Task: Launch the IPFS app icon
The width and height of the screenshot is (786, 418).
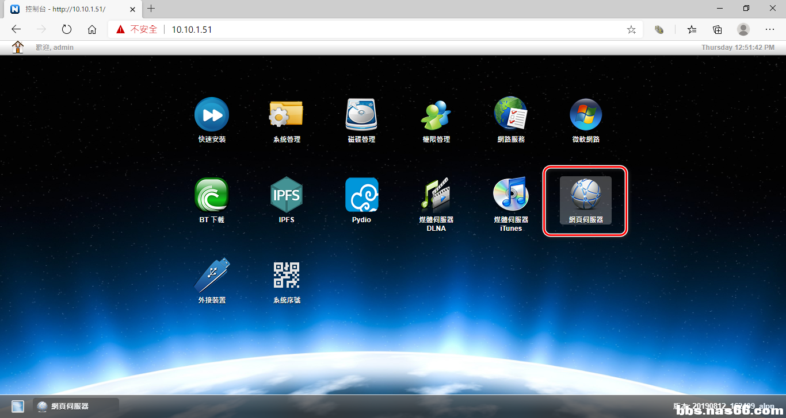Action: point(287,195)
